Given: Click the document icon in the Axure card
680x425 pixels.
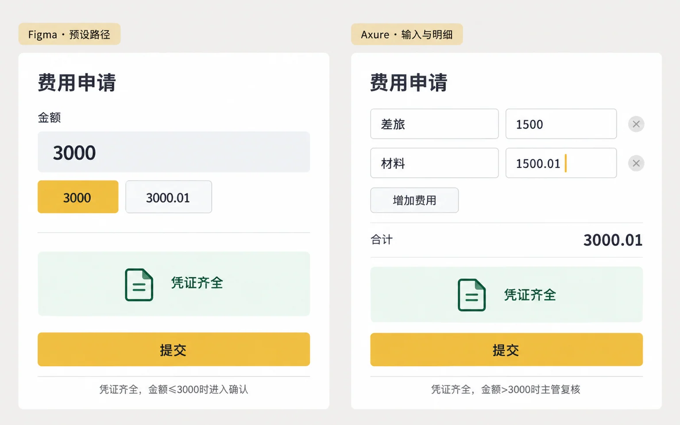Looking at the screenshot, I should tap(471, 295).
